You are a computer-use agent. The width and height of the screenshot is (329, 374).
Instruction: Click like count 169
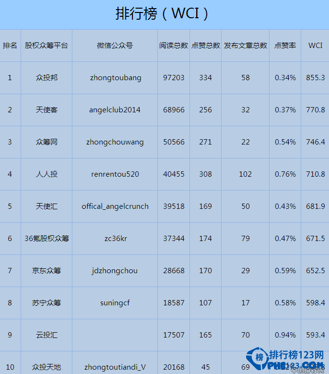click(x=205, y=206)
